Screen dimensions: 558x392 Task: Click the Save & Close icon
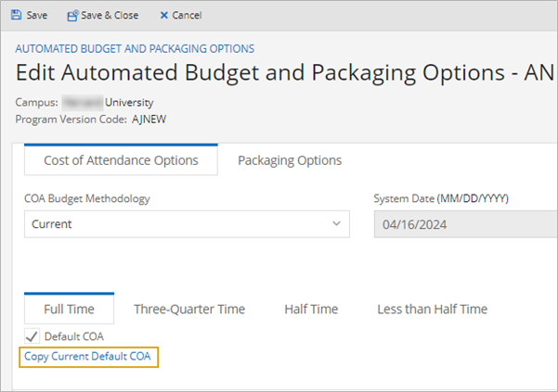click(72, 15)
